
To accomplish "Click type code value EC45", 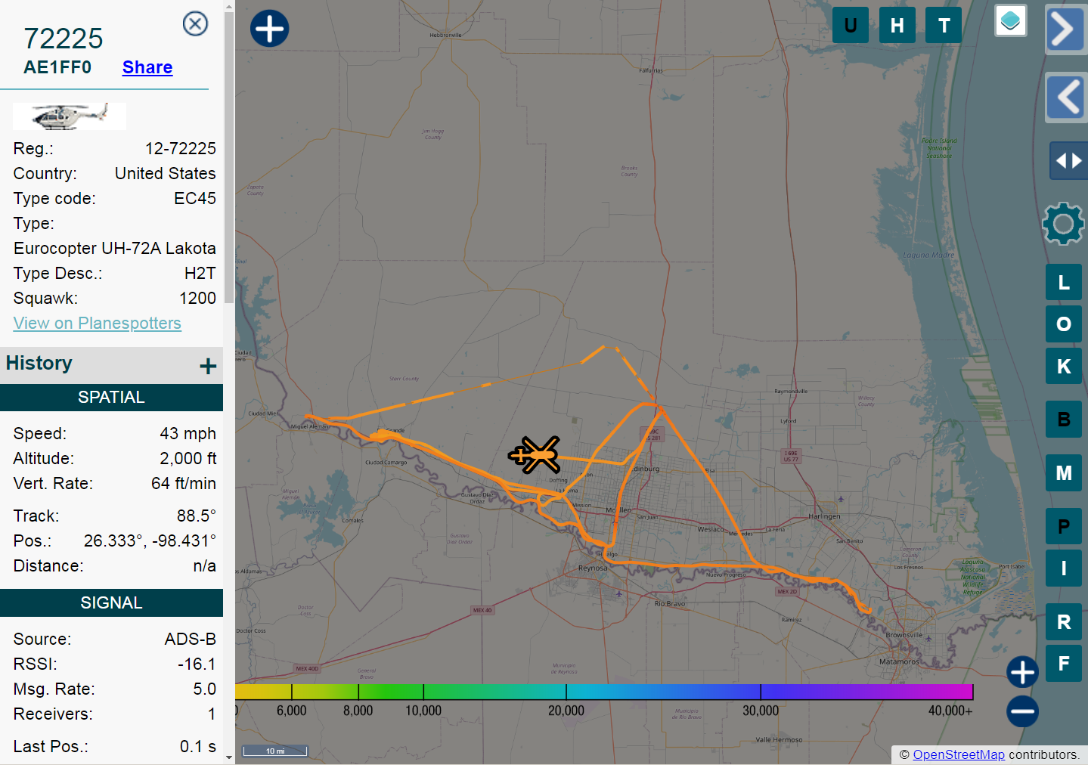I will [x=195, y=199].
